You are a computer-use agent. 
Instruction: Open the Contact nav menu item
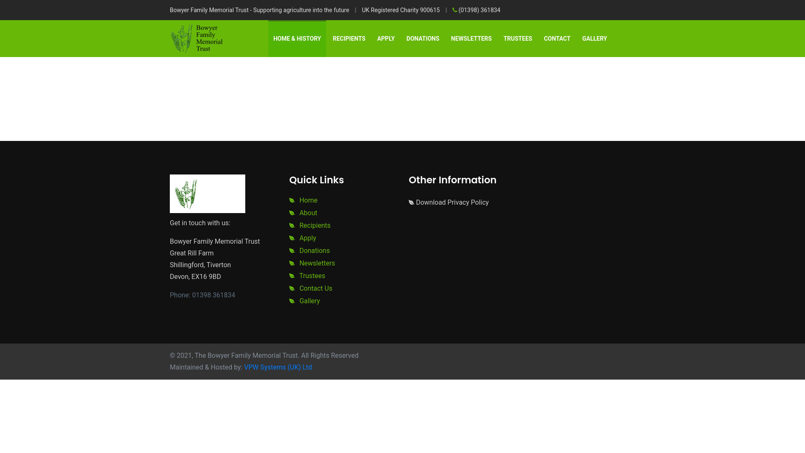(557, 39)
